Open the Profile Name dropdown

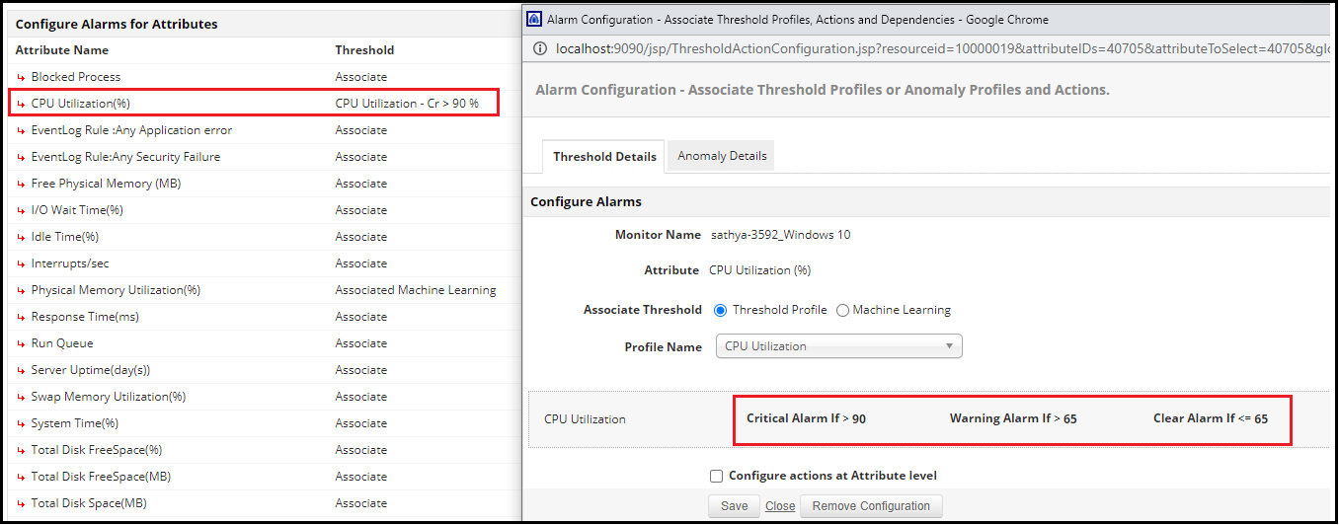[838, 346]
